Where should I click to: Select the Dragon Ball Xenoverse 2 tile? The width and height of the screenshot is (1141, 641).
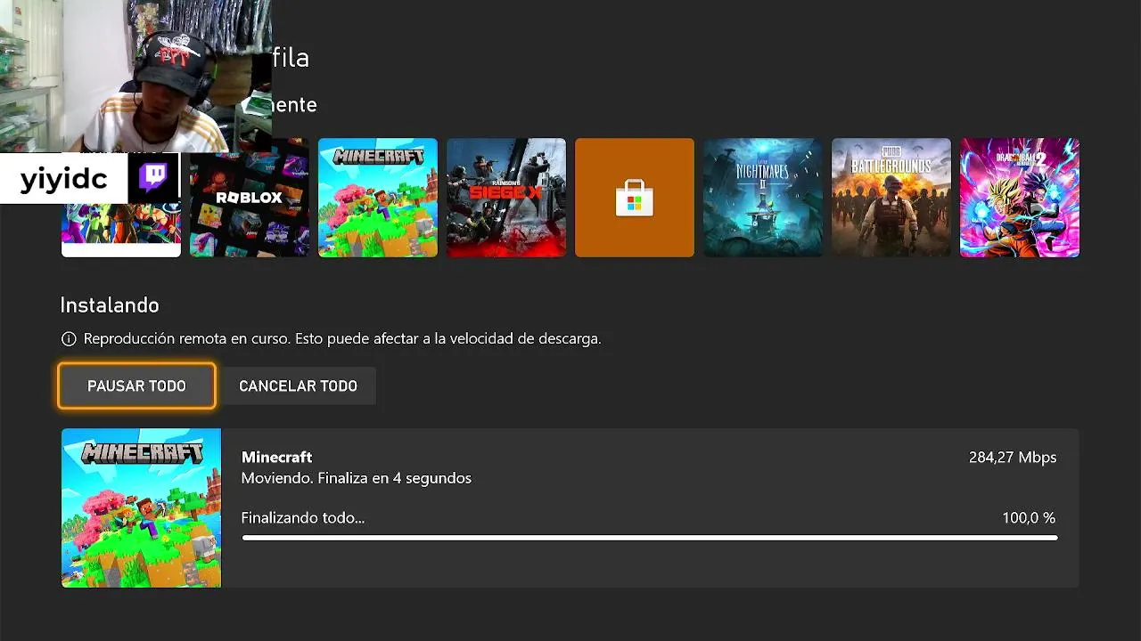[1020, 198]
